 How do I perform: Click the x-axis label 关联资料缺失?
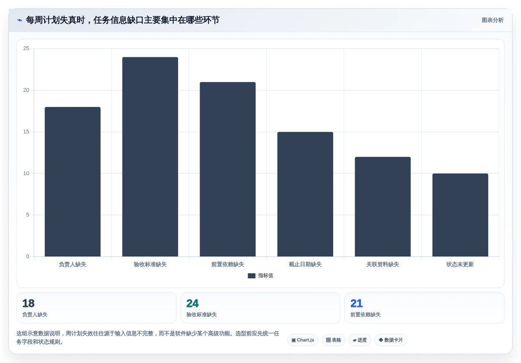[382, 264]
